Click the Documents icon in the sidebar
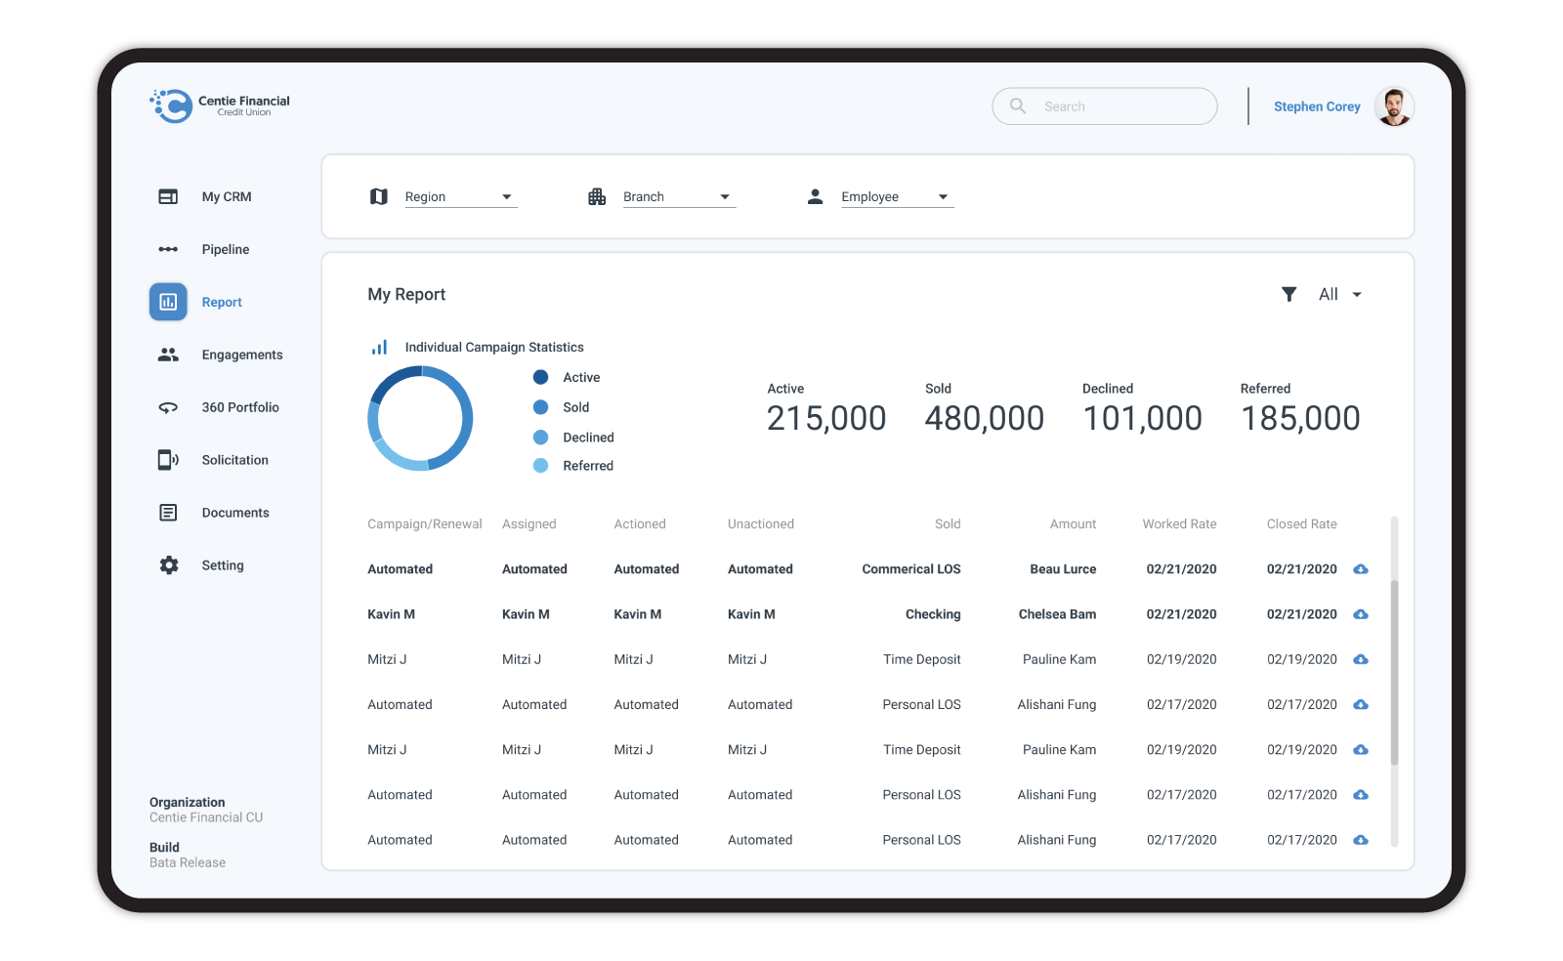1563x961 pixels. point(168,513)
